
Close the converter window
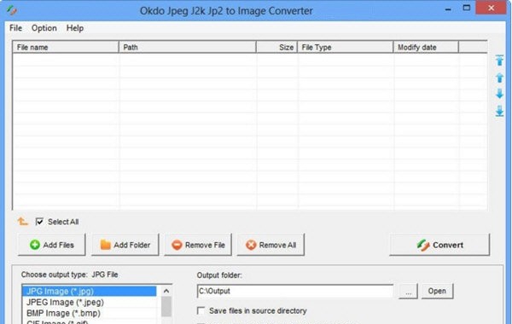[491, 8]
